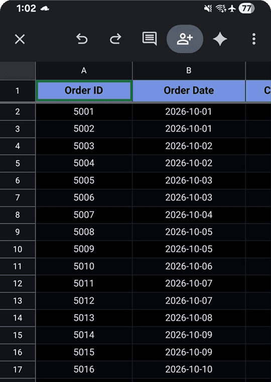Tap the select-all corner box

tap(18, 71)
